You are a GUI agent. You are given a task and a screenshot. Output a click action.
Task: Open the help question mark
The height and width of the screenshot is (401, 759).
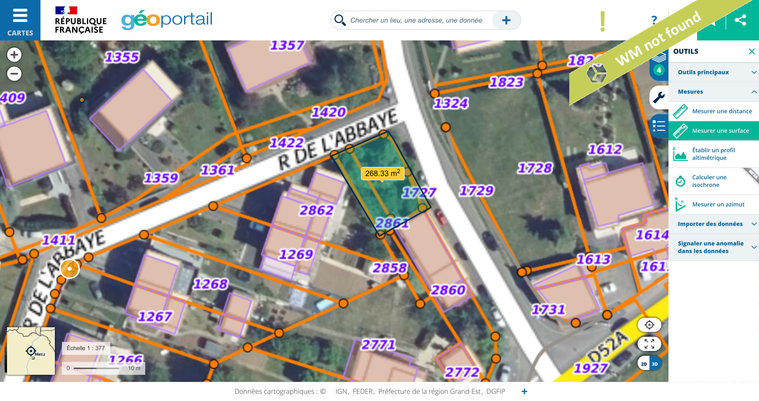coord(654,20)
